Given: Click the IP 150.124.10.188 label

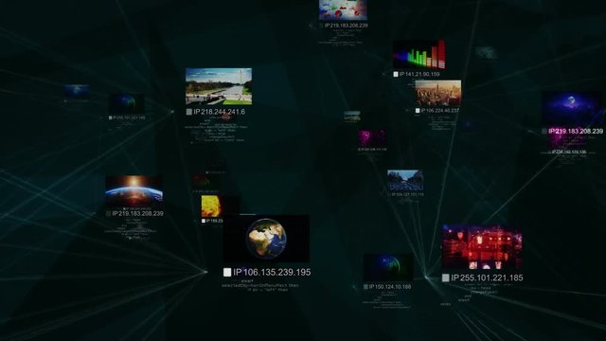Looking at the screenshot, I should (390, 287).
